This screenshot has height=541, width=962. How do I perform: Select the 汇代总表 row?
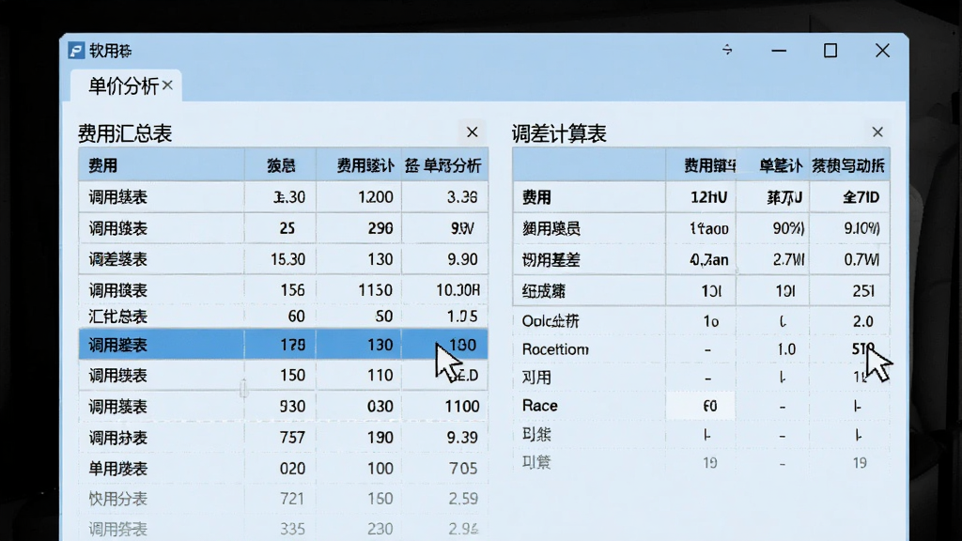pos(284,316)
